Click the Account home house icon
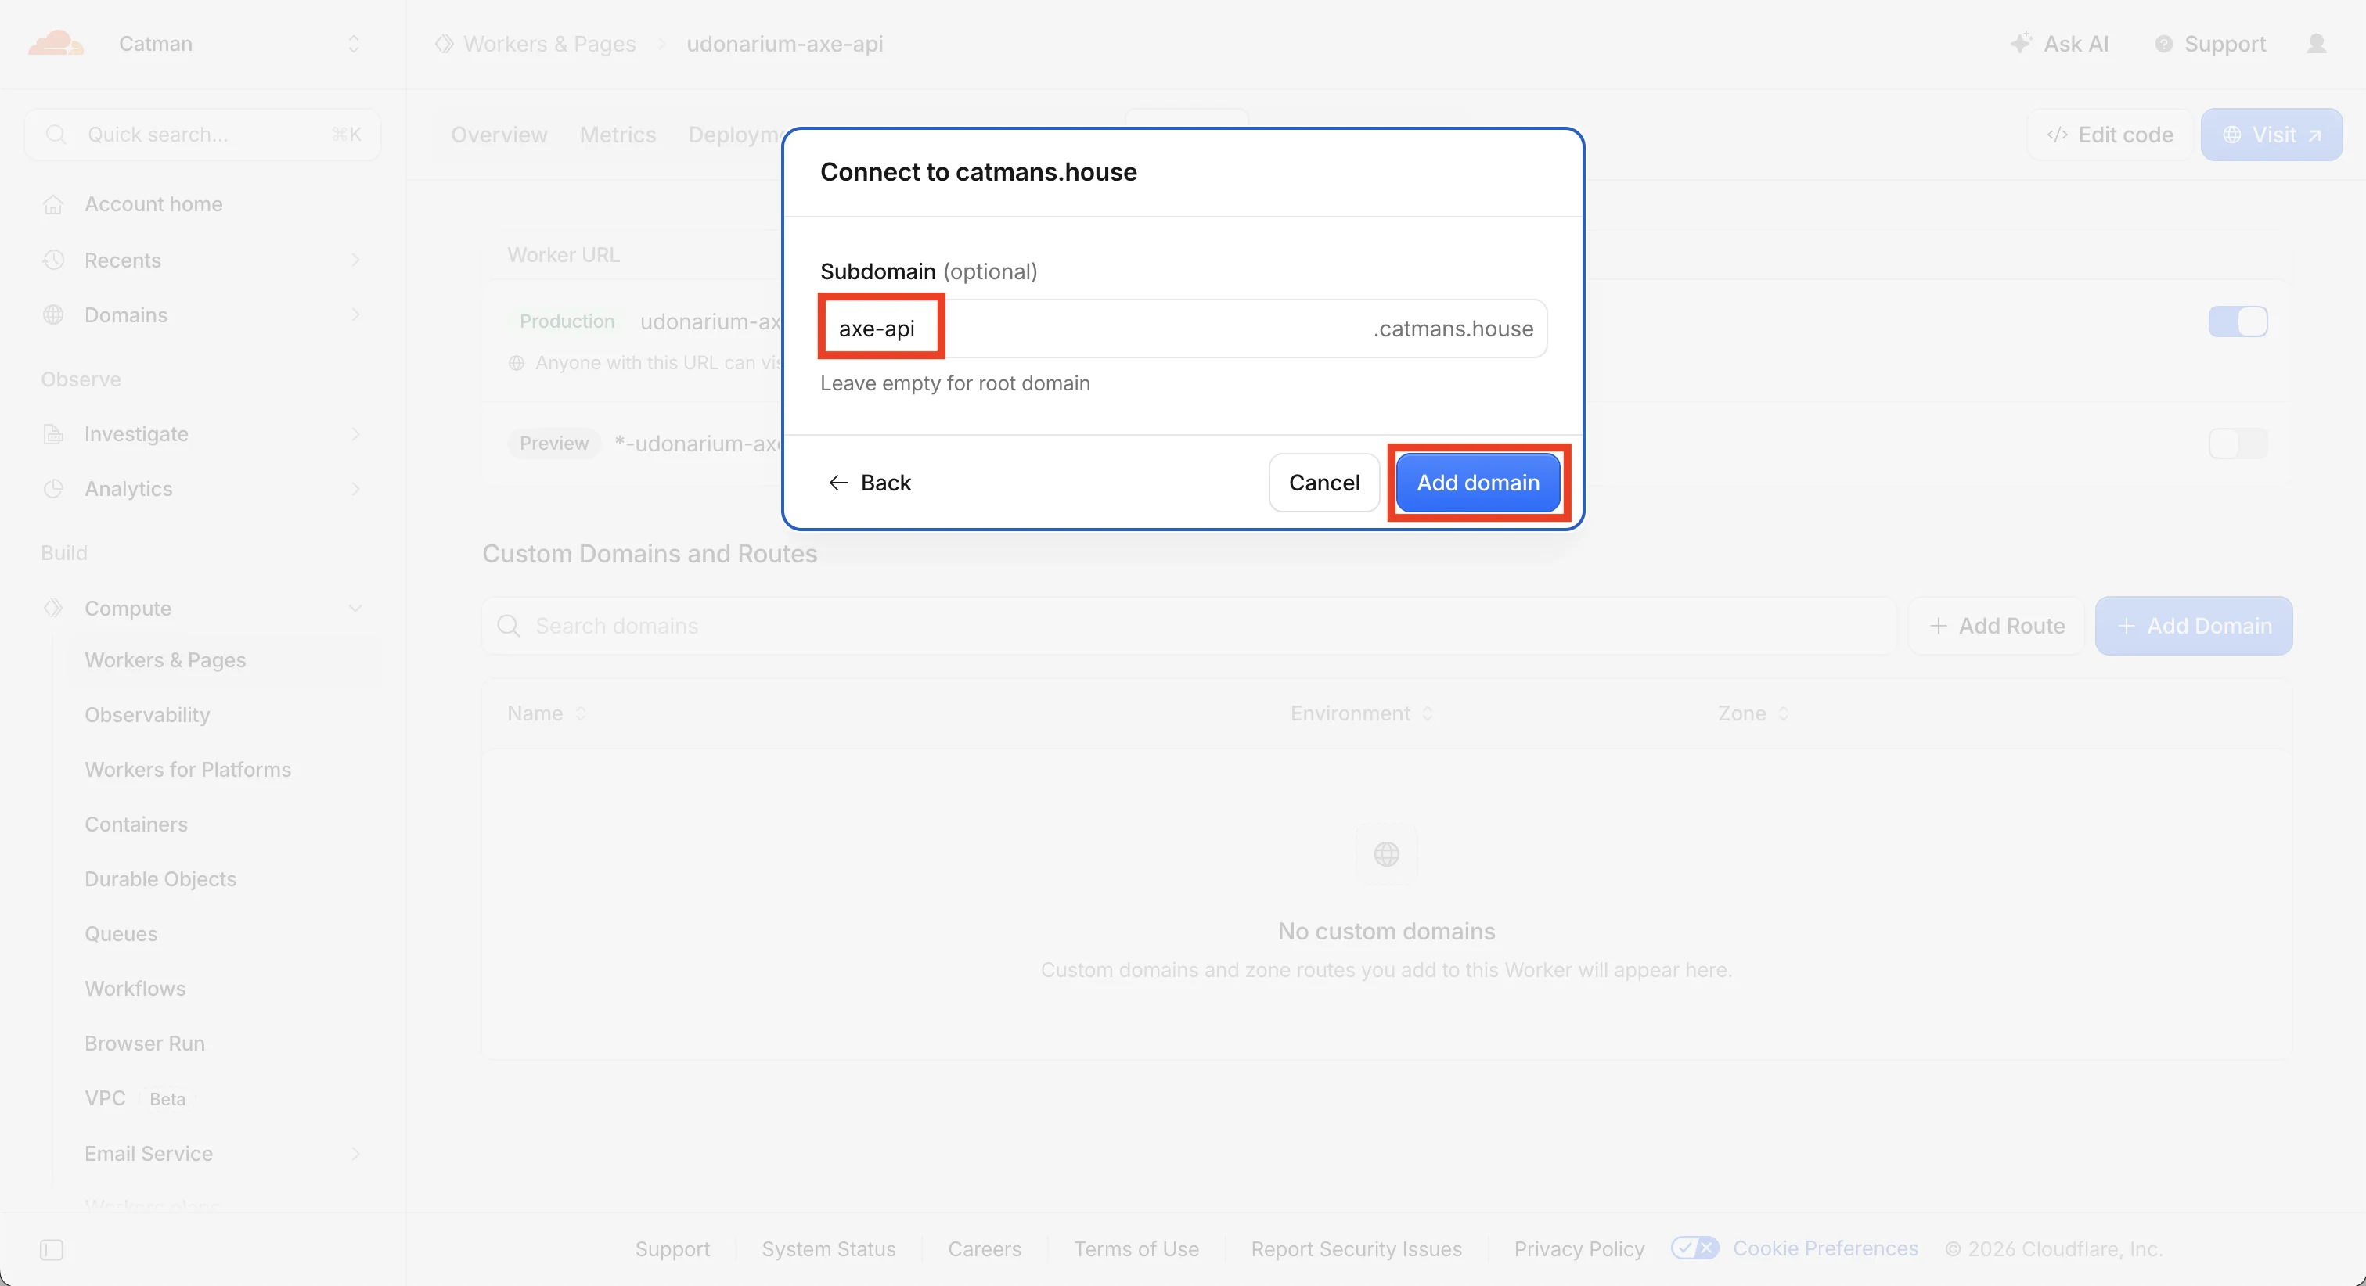 point(53,204)
